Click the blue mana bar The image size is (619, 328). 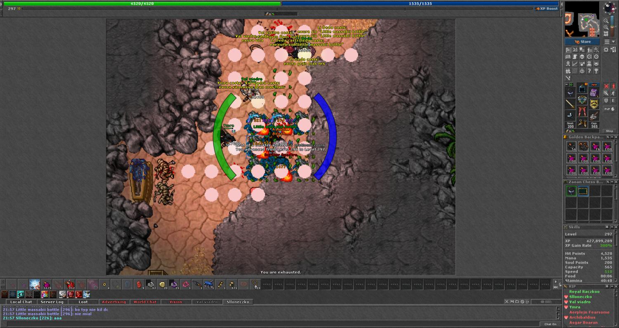(x=420, y=3)
